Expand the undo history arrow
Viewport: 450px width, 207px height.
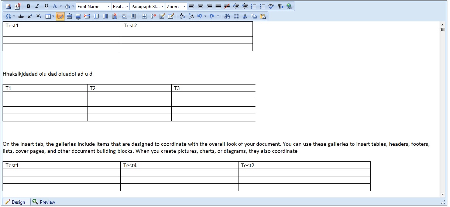[x=205, y=16]
